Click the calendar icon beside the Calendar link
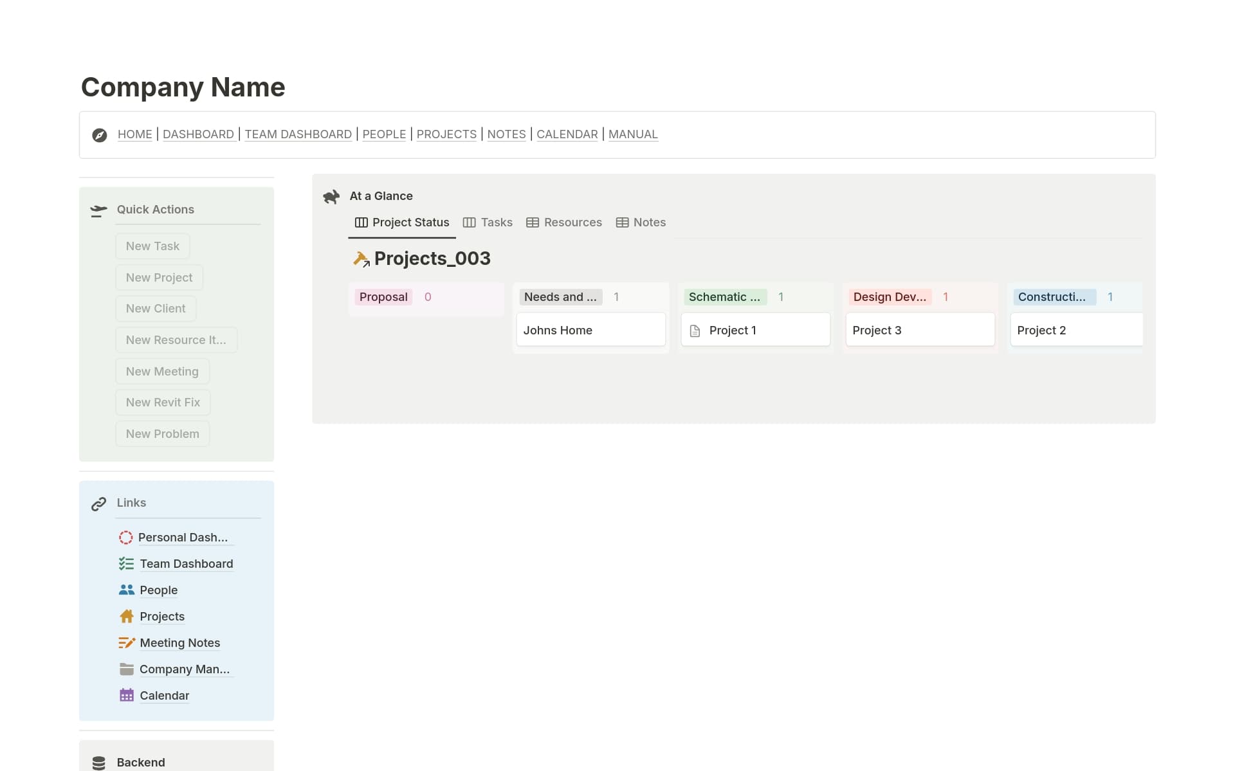 pos(126,695)
